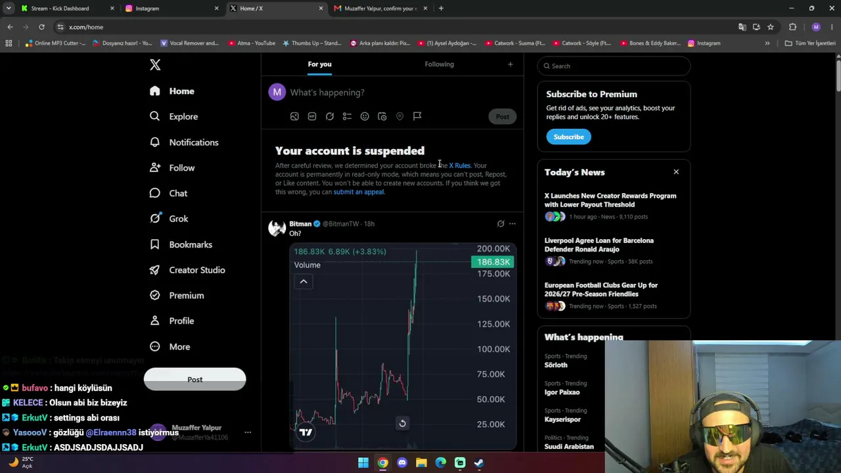Open the Vocal Remover bookmark

point(189,43)
